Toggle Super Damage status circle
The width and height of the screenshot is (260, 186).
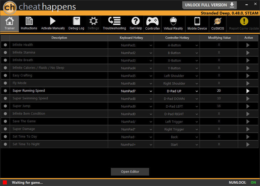pyautogui.click(x=5, y=129)
